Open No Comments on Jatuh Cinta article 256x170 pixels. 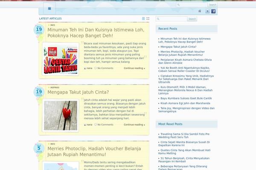click(x=105, y=125)
